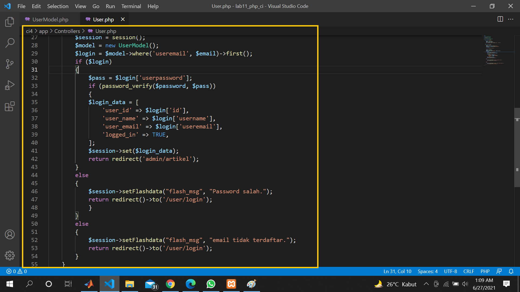Click the minimap to navigate the file
This screenshot has height=292, width=520.
tap(498, 51)
